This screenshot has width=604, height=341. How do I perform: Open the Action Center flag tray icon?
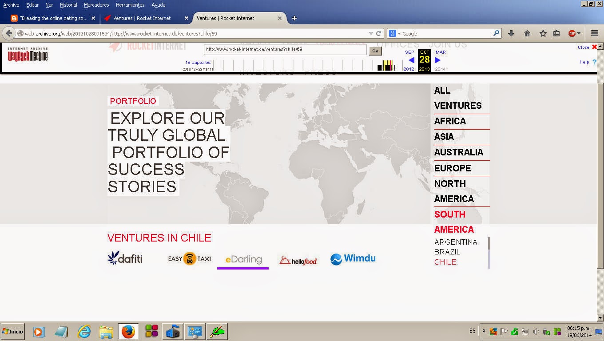[x=504, y=331]
